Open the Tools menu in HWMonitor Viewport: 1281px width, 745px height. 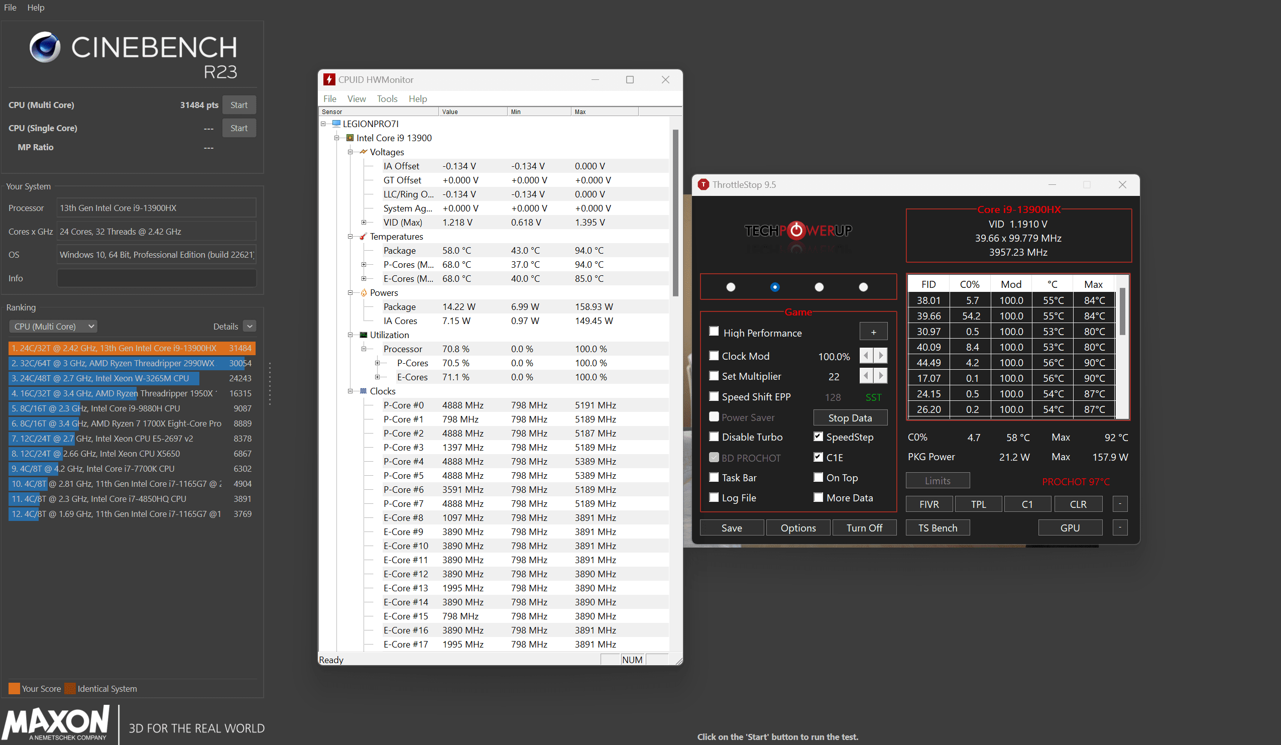[387, 98]
